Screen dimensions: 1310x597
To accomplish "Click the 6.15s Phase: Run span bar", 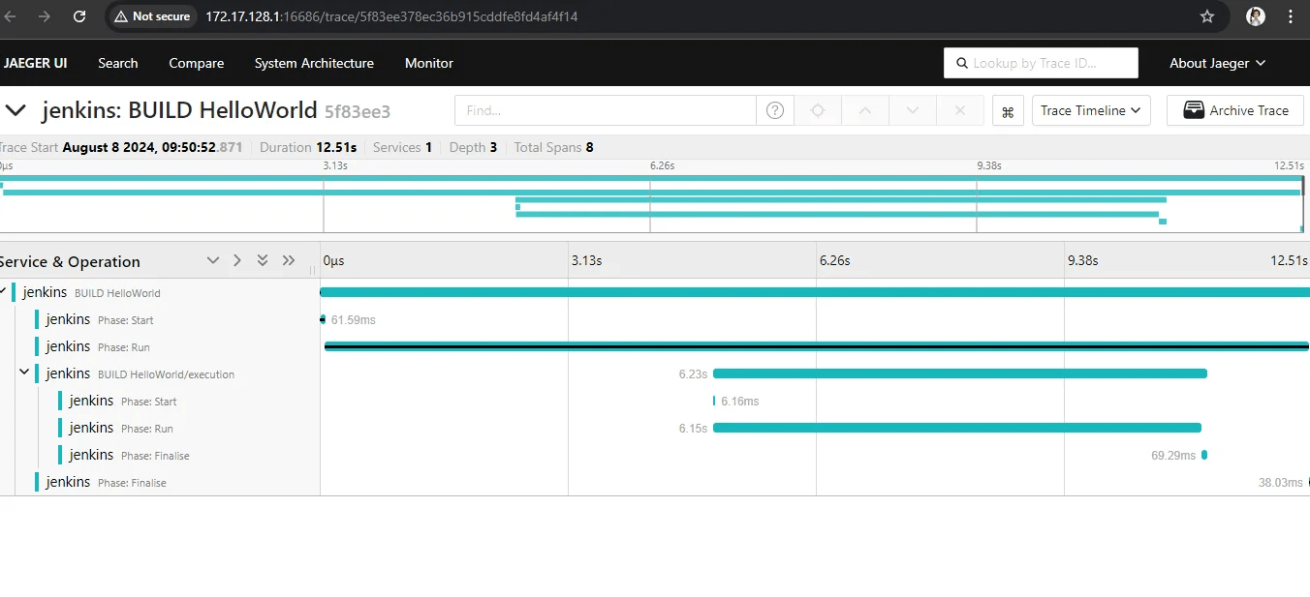I will (x=957, y=428).
